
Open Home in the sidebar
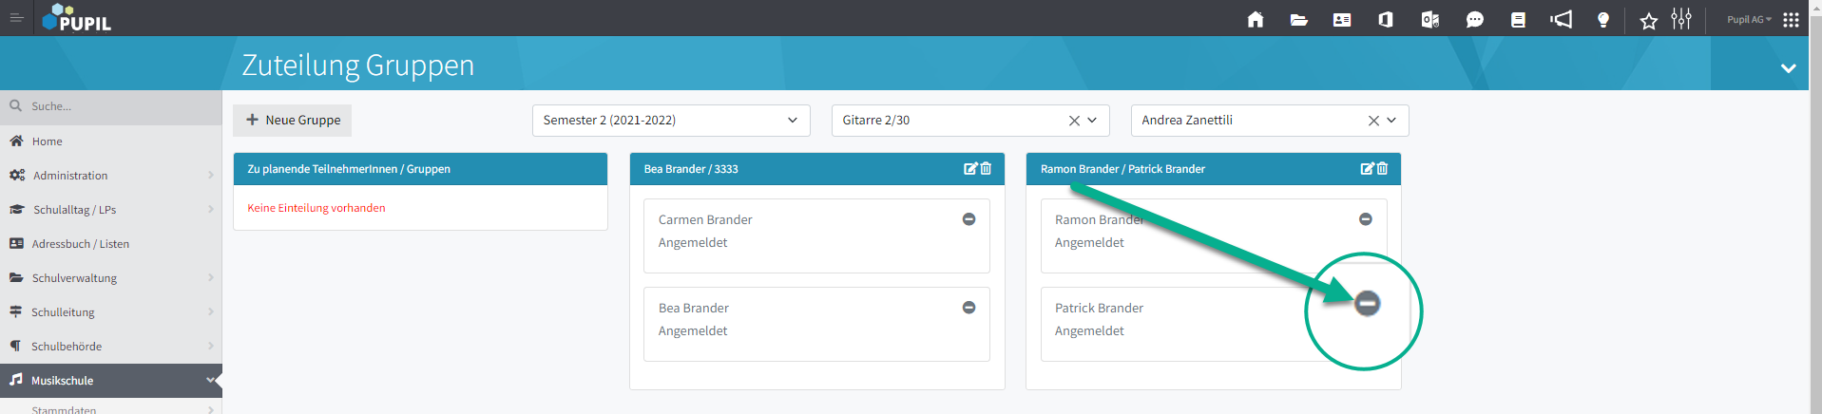point(111,141)
